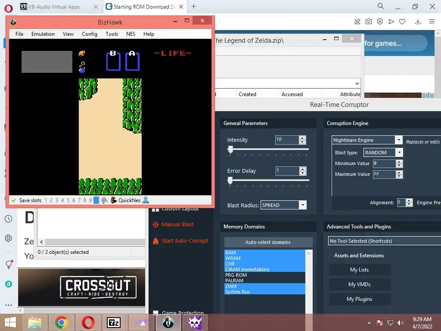
Task: Open BizHawk Tools menu
Action: [x=112, y=34]
